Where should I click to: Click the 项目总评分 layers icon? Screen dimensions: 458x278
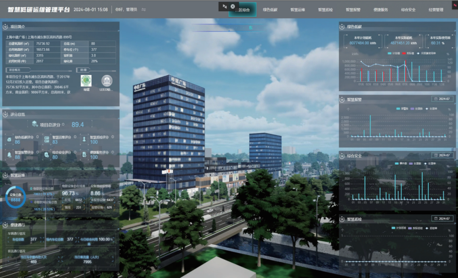pyautogui.click(x=35, y=124)
